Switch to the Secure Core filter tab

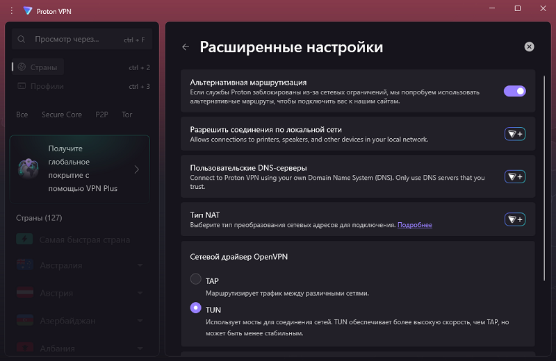pos(61,115)
